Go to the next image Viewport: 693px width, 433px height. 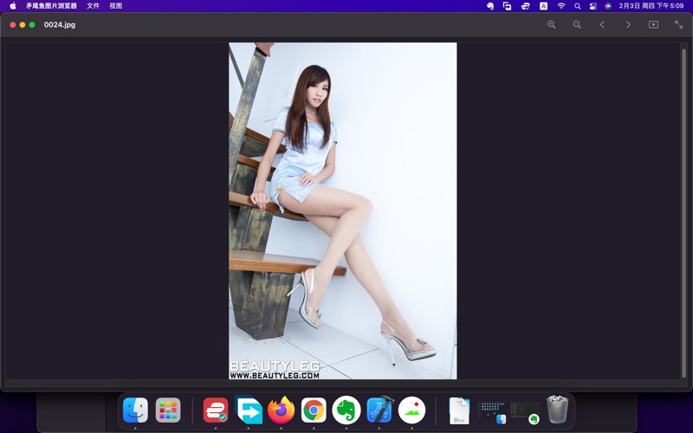point(628,24)
